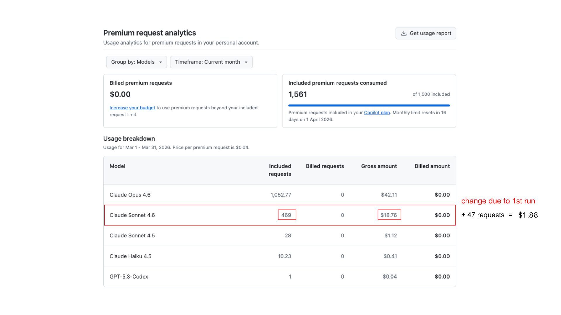
Task: Click the $18.76 gross amount value
Action: (x=389, y=215)
